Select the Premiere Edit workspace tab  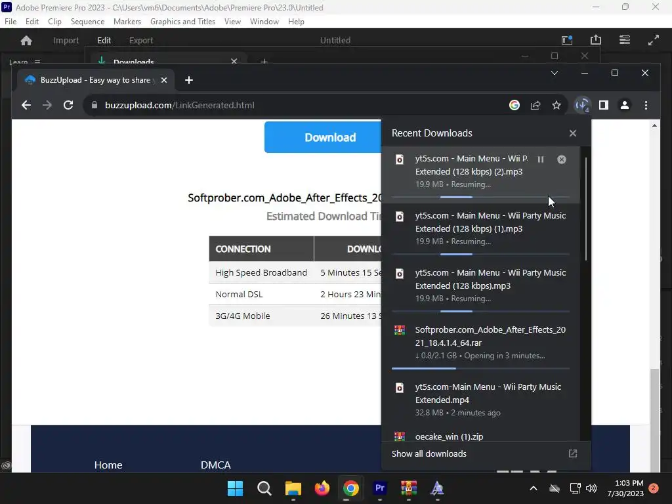point(104,40)
